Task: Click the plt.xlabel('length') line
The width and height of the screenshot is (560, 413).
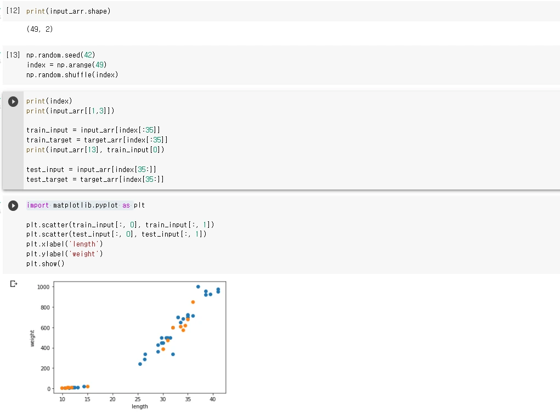Action: [65, 244]
